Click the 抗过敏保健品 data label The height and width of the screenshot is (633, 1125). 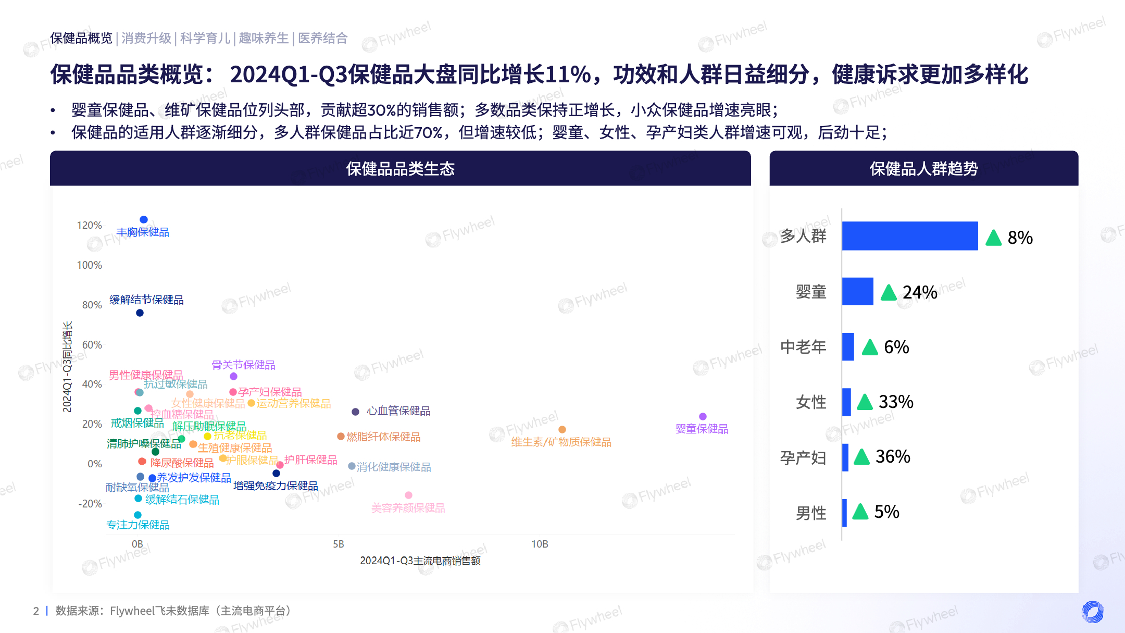pyautogui.click(x=176, y=384)
